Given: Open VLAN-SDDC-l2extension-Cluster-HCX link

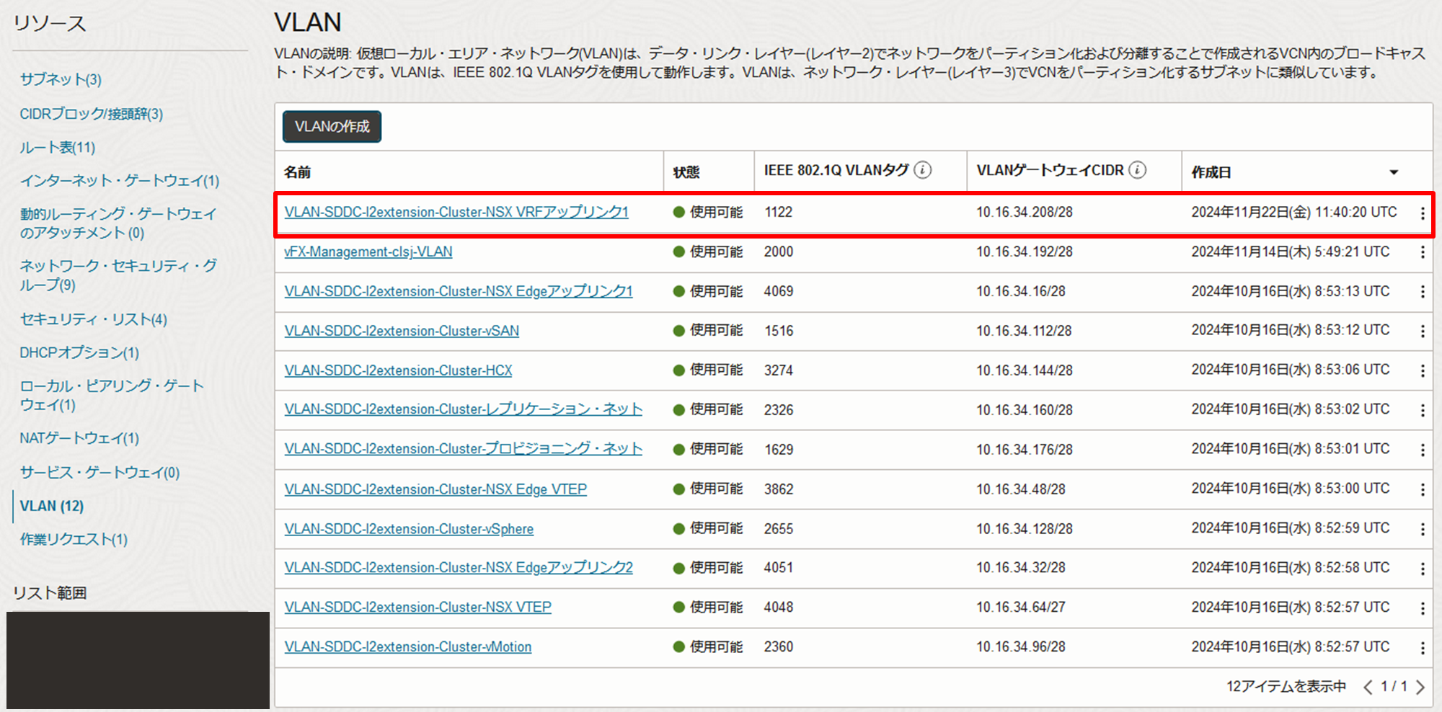Looking at the screenshot, I should click(398, 370).
